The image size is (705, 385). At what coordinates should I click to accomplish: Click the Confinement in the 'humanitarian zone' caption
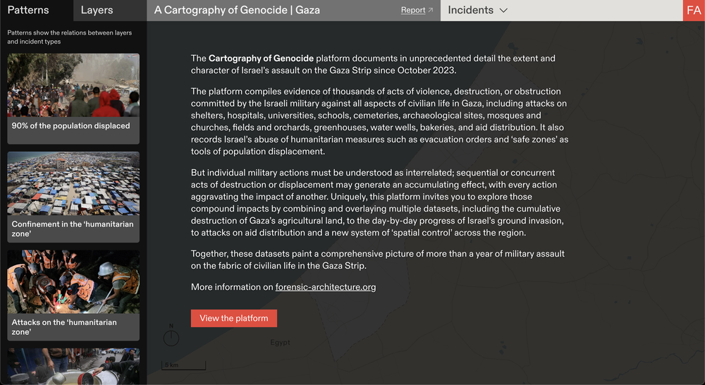tap(73, 229)
